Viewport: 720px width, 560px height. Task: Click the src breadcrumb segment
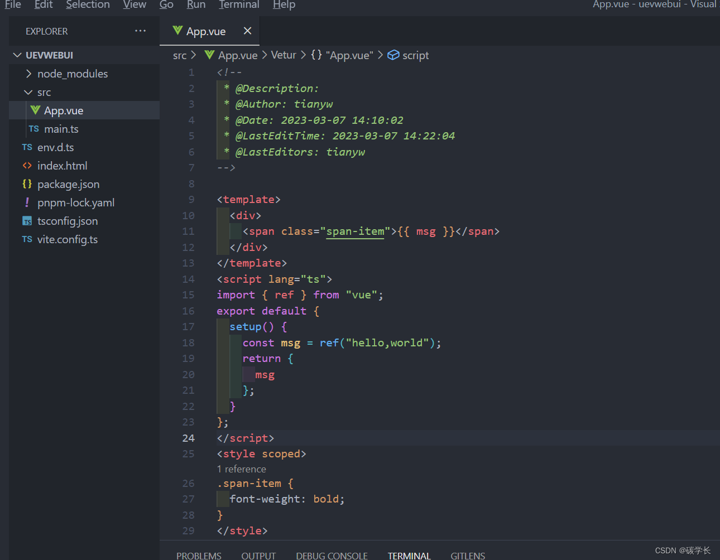pos(180,55)
